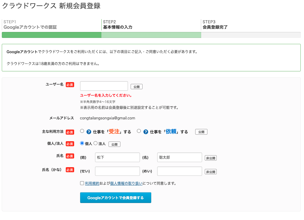Screen dimensions: 304x220
Task: Click hint ※表示用の名前は会員登録後に別途設定することが可能です。
Action: 129,107
